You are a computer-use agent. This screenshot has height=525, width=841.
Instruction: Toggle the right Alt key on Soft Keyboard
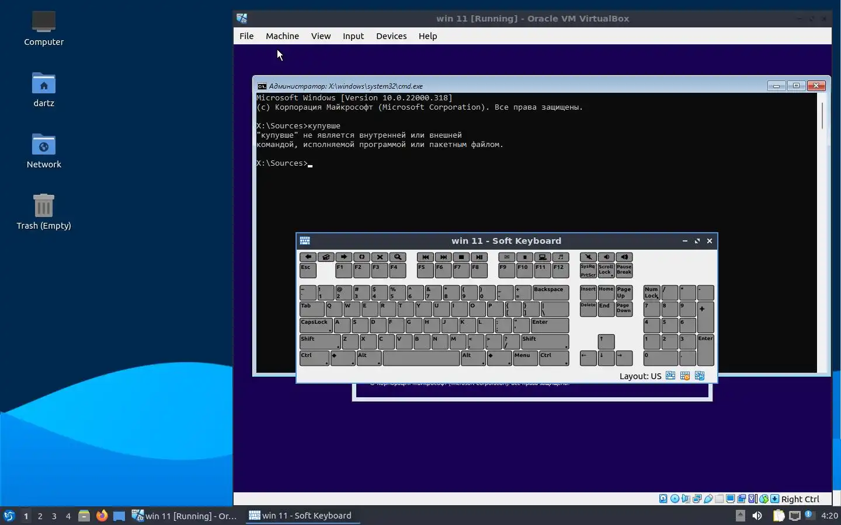click(x=474, y=358)
